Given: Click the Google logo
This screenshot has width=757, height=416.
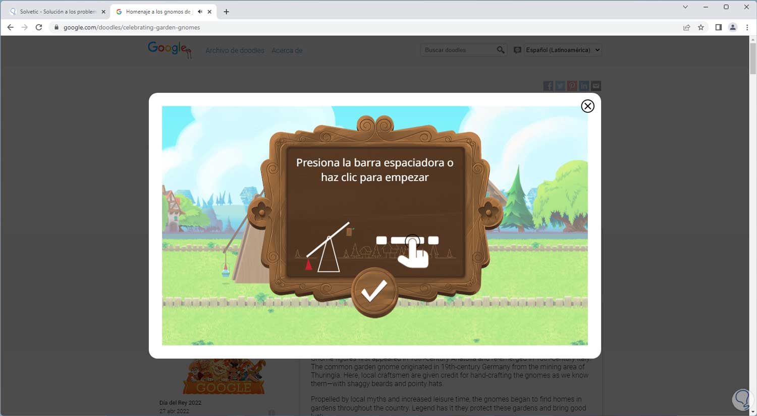Looking at the screenshot, I should 170,49.
